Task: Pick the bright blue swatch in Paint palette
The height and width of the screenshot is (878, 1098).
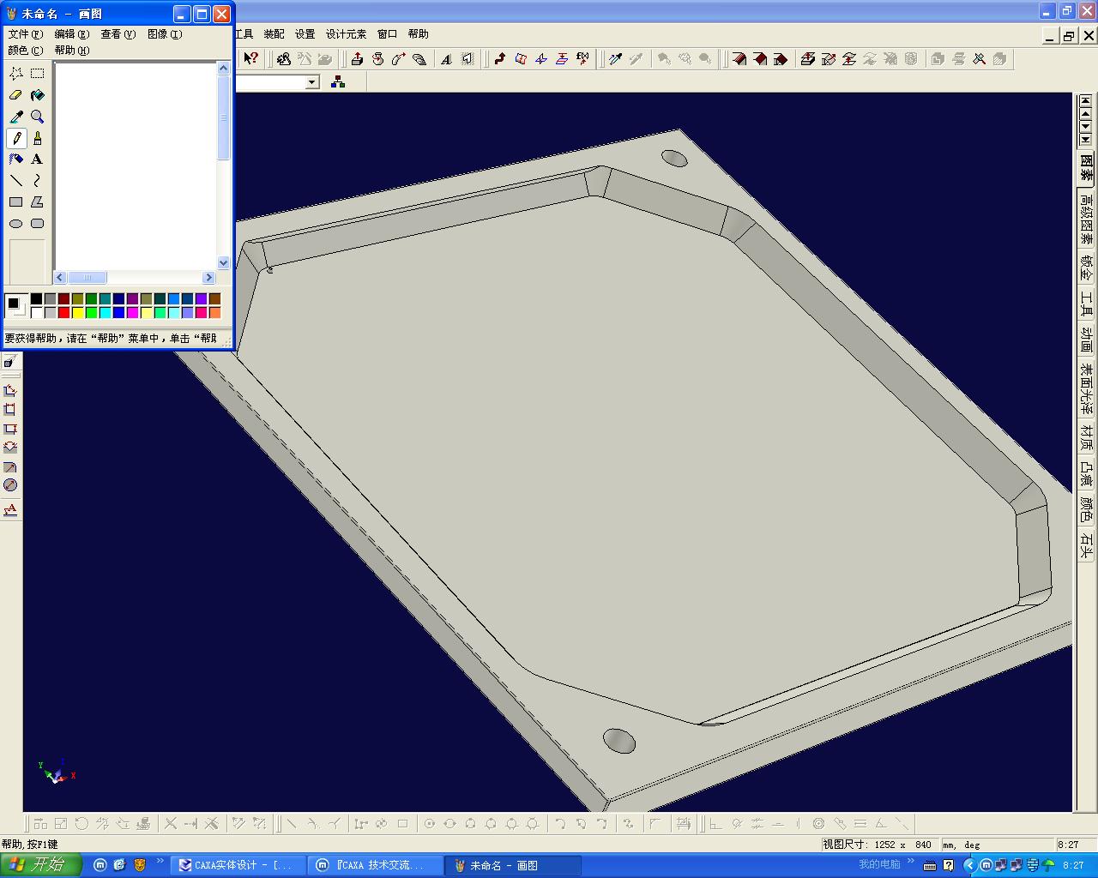Action: 118,312
